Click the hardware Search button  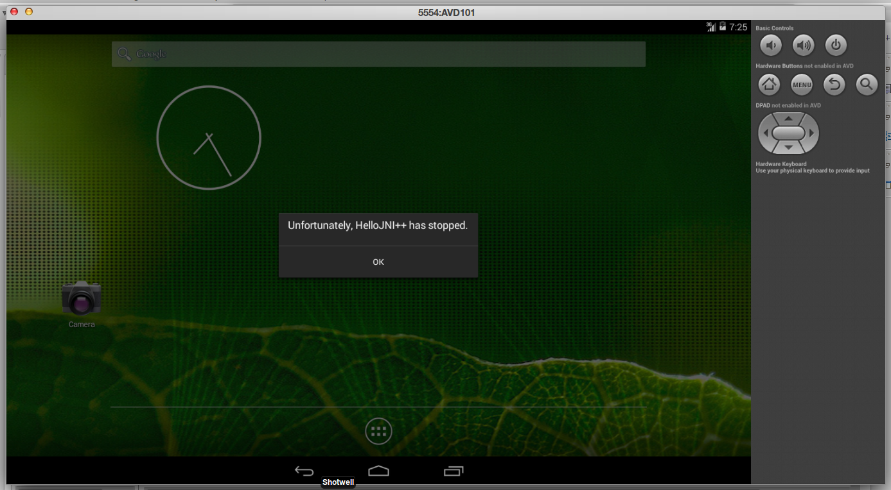[867, 84]
